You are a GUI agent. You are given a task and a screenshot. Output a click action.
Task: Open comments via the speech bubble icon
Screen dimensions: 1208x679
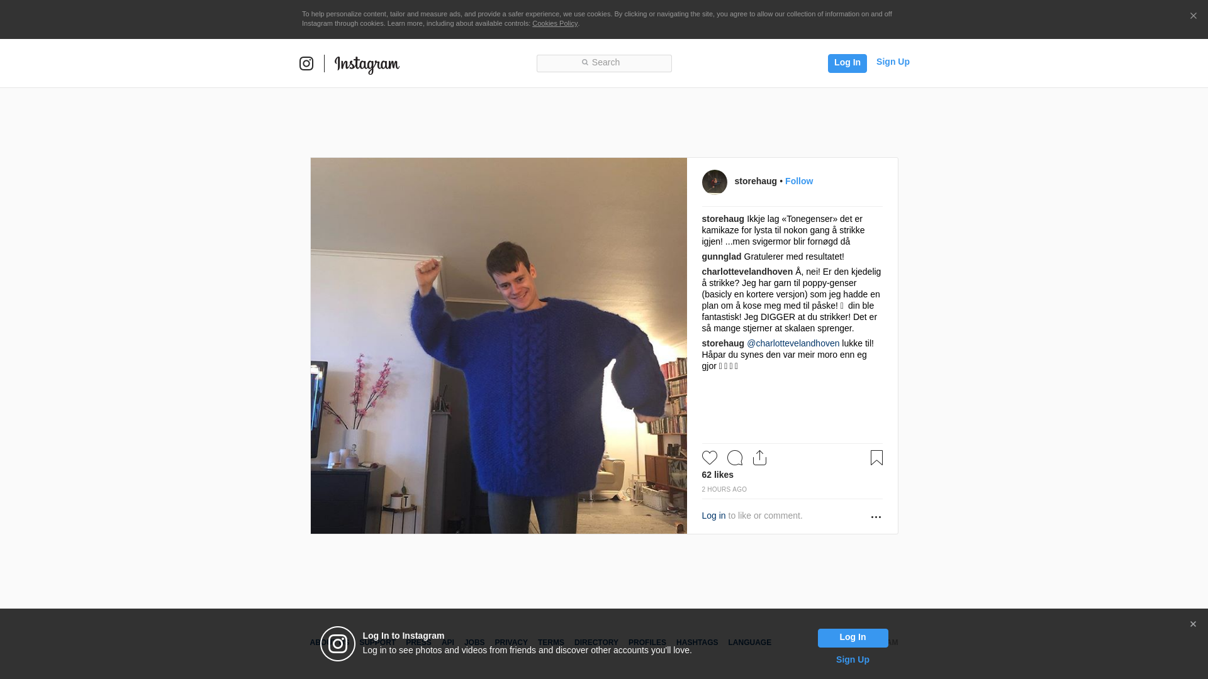(734, 458)
